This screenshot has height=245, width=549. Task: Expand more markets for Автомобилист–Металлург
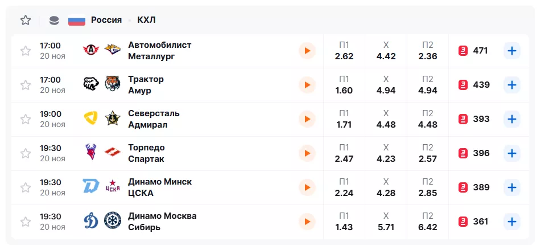pos(512,51)
